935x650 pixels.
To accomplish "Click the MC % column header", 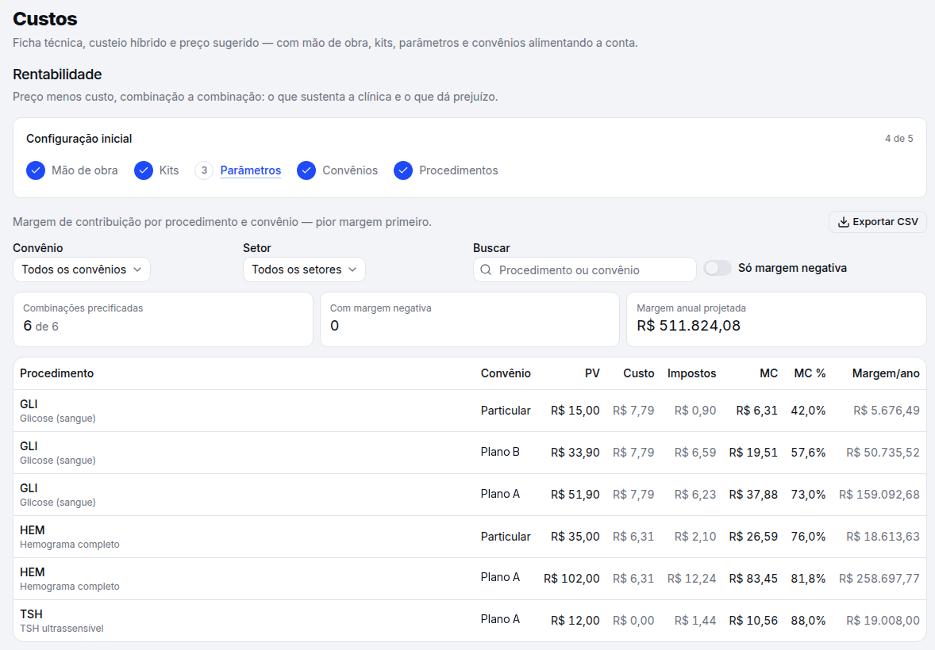I will pos(810,373).
